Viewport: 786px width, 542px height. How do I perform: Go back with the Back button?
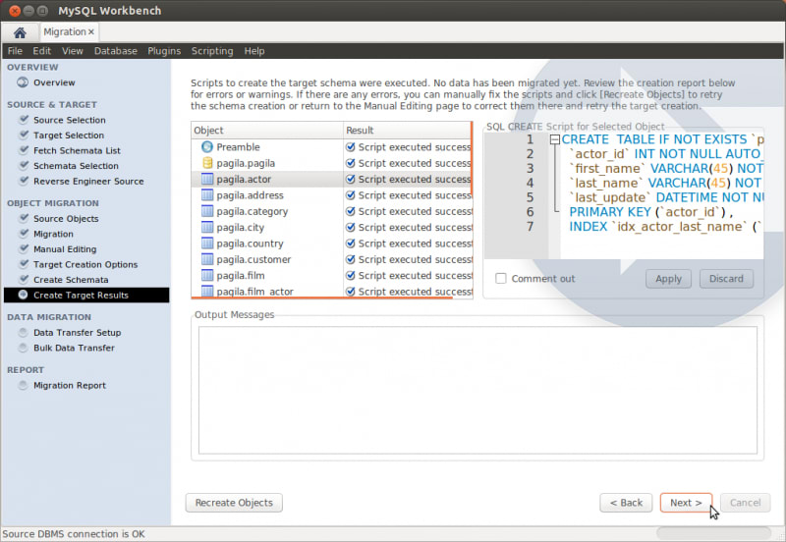626,503
